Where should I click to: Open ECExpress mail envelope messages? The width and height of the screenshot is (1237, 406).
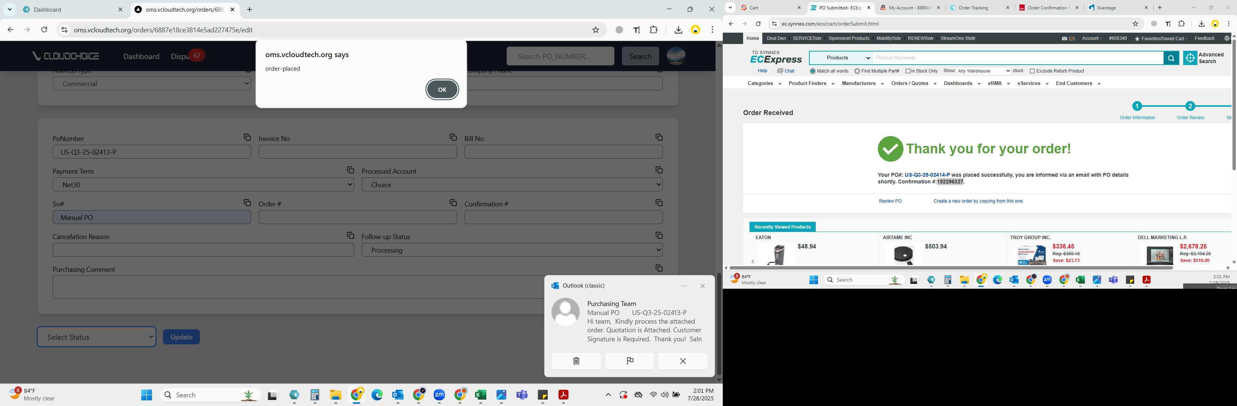(x=1064, y=38)
